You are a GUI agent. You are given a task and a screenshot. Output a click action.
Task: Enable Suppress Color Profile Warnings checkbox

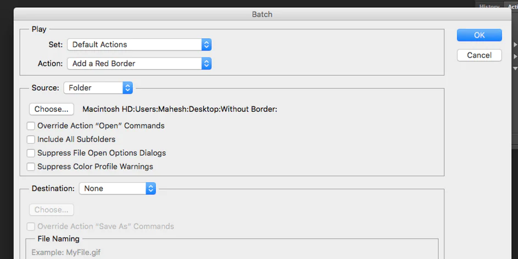coord(31,167)
